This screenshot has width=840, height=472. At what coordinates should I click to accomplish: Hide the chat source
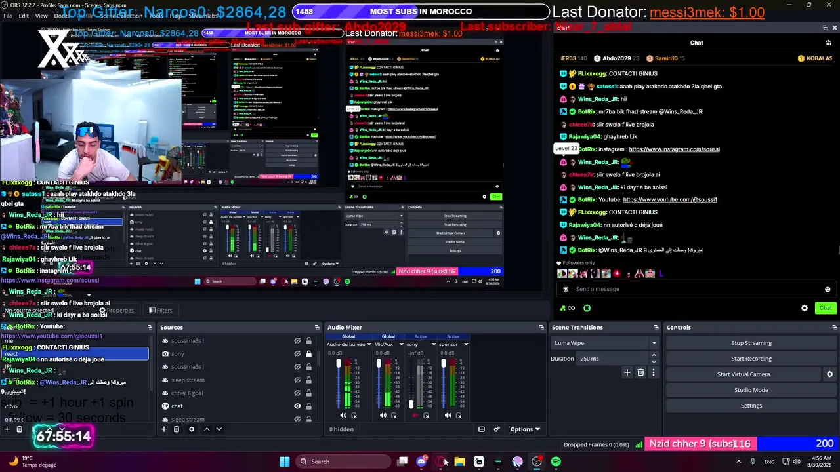pyautogui.click(x=297, y=406)
